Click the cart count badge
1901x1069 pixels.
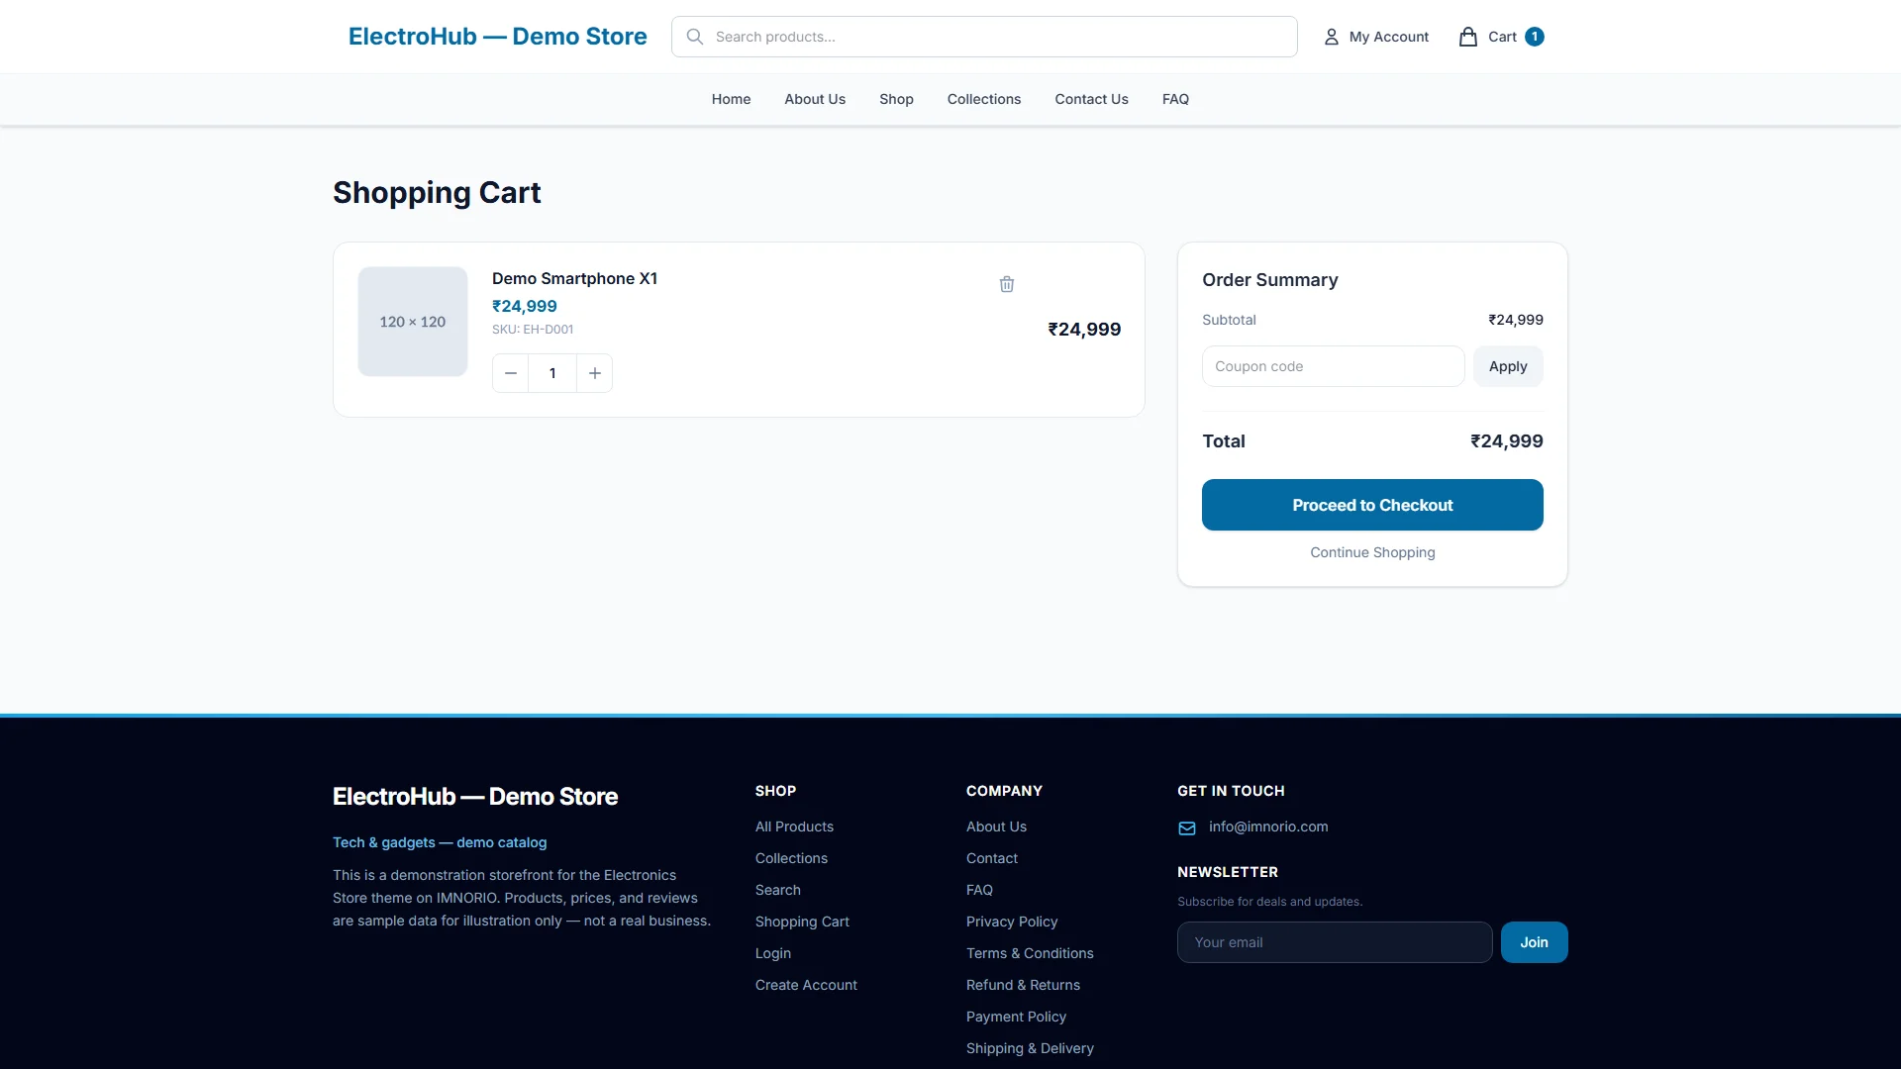tap(1535, 37)
